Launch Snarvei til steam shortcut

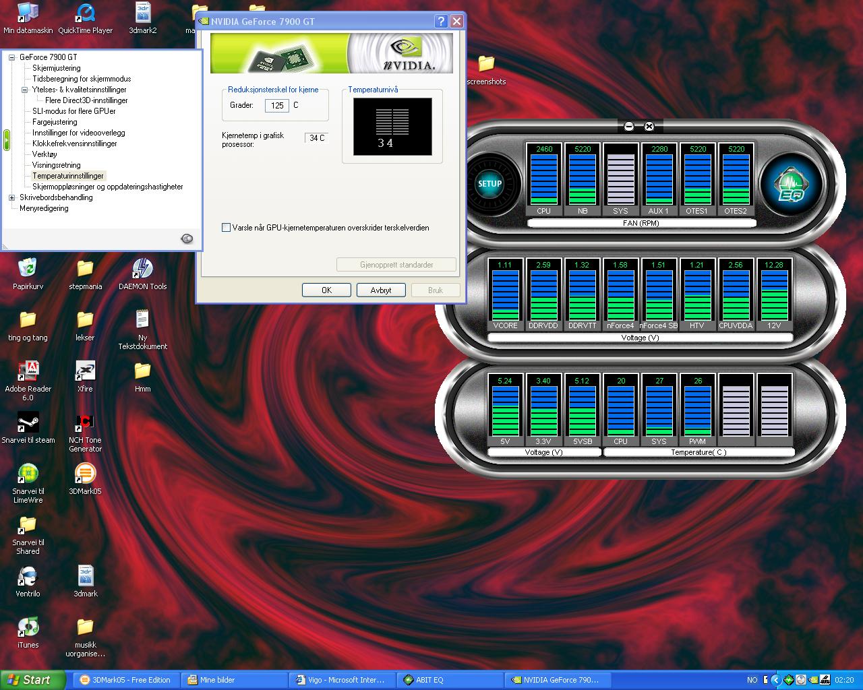[x=28, y=428]
